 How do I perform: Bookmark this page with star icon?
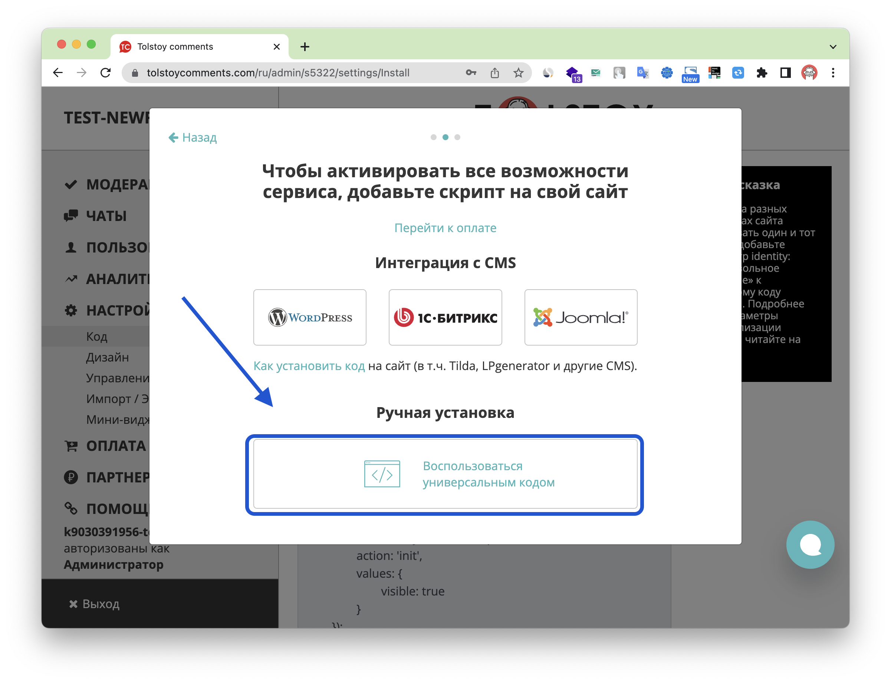pos(519,73)
